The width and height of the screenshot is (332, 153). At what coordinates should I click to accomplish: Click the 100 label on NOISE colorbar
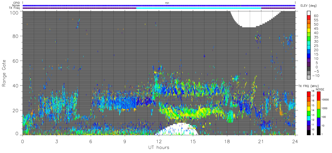pyautogui.click(x=324, y=117)
